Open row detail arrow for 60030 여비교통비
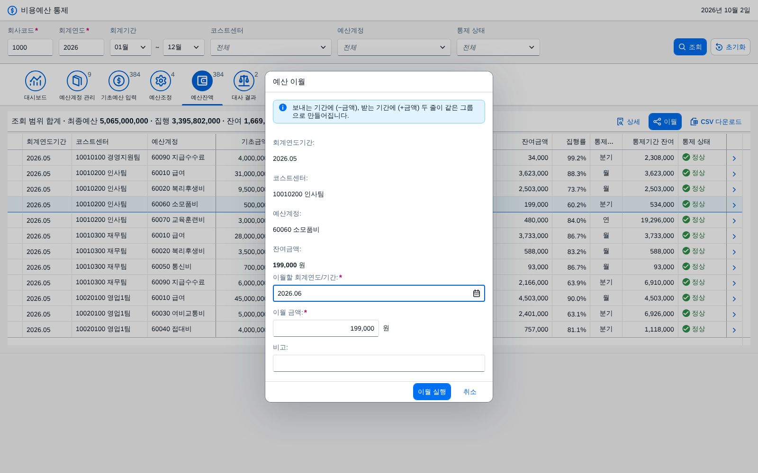The width and height of the screenshot is (758, 473). [734, 314]
